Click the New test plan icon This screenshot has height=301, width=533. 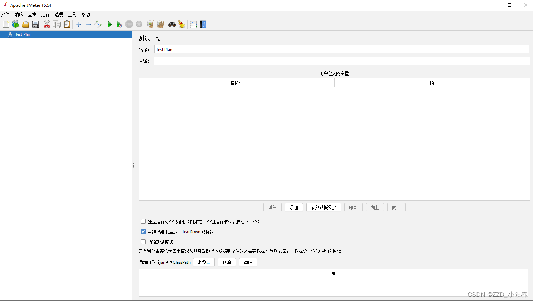(x=6, y=24)
